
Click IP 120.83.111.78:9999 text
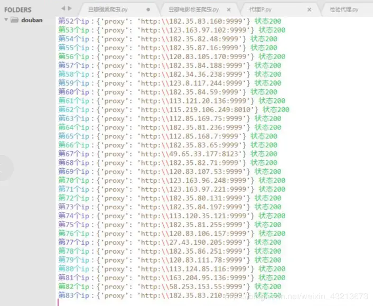[206, 260]
